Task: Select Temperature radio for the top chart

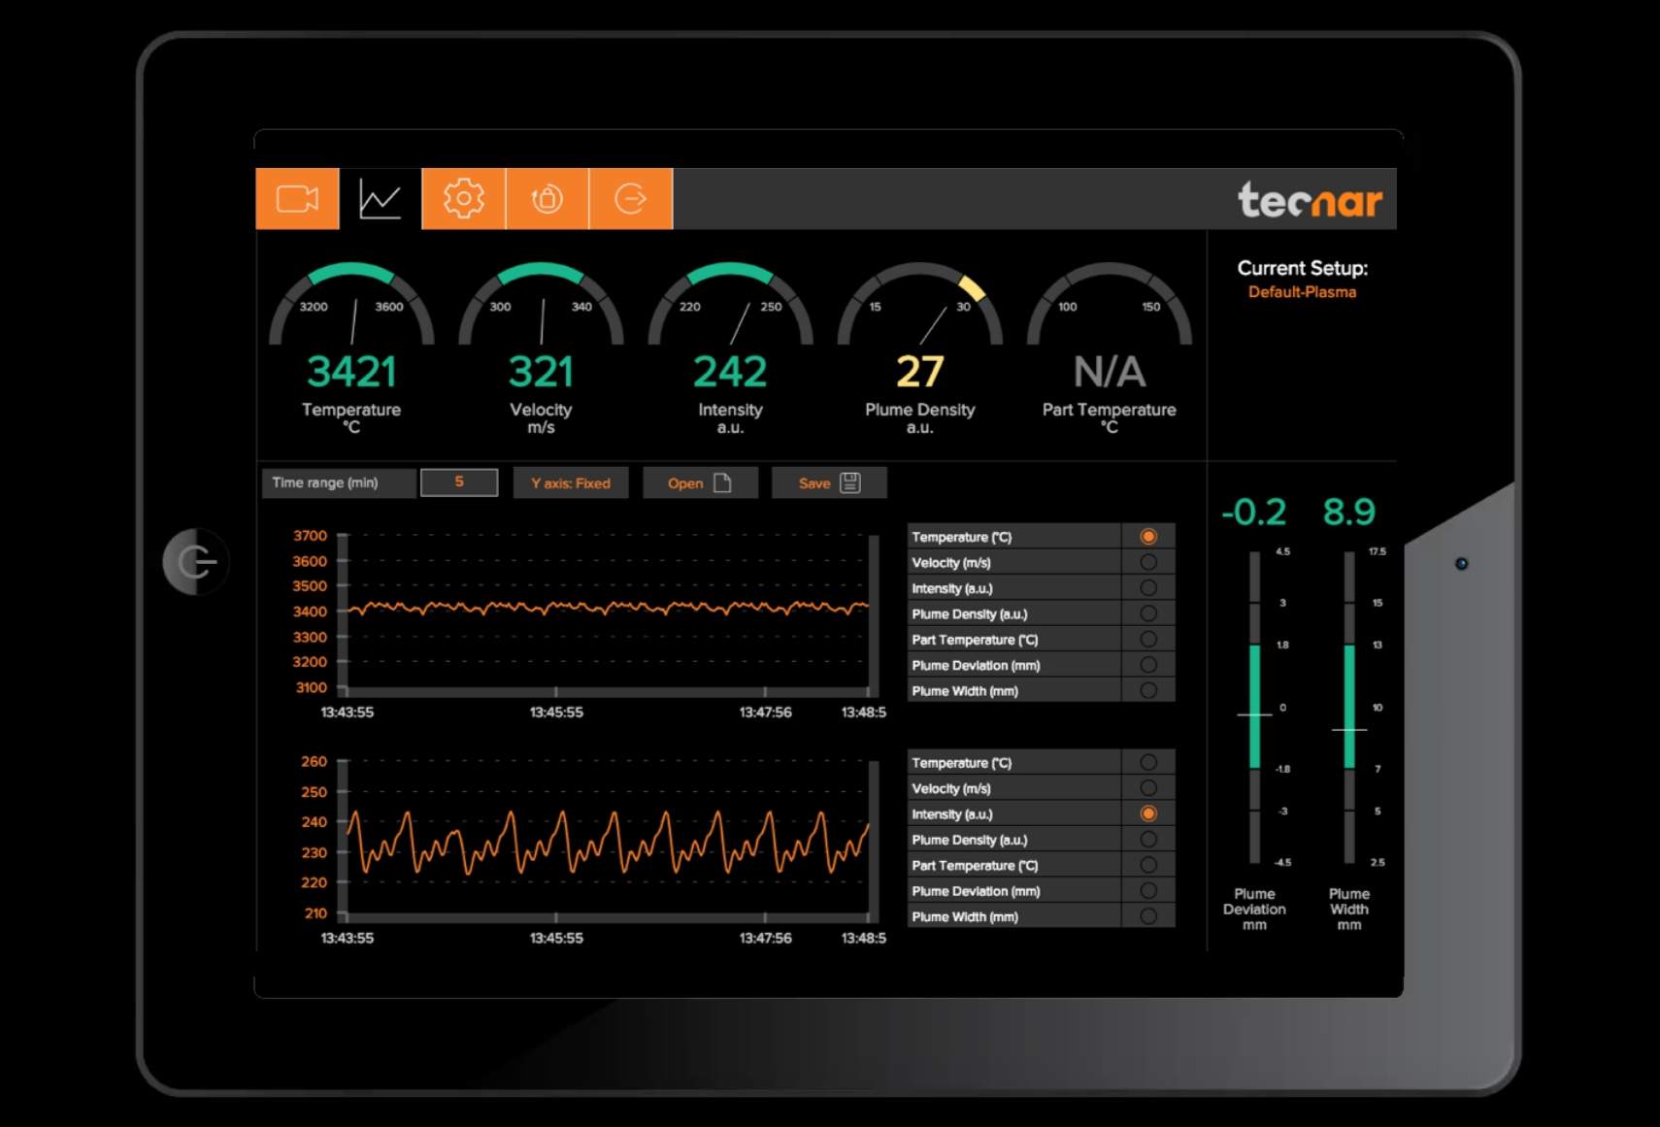Action: (x=1148, y=535)
